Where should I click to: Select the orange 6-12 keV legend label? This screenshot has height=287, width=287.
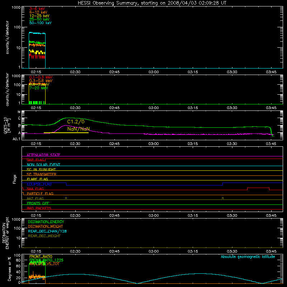[38, 12]
